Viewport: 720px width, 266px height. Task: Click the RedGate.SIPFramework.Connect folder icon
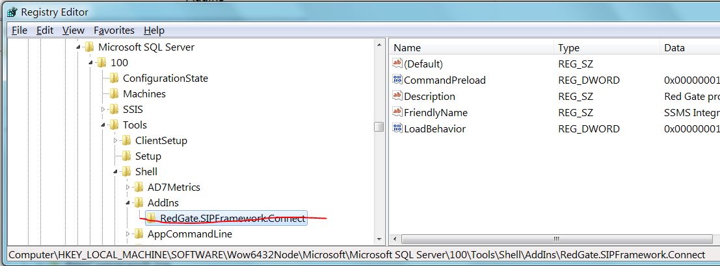(151, 218)
